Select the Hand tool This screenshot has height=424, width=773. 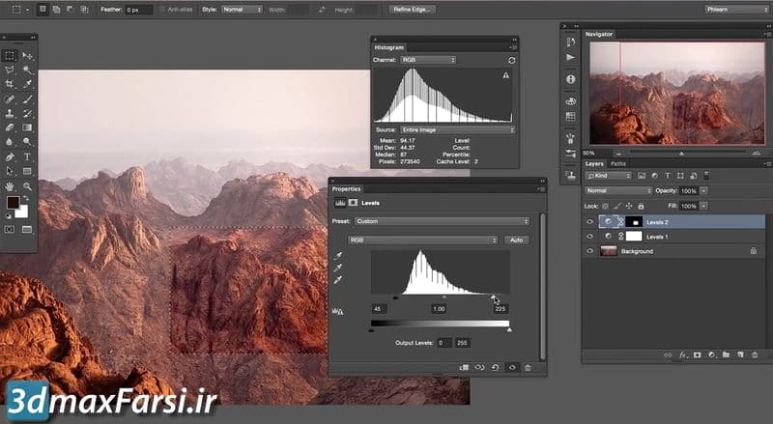[x=10, y=186]
